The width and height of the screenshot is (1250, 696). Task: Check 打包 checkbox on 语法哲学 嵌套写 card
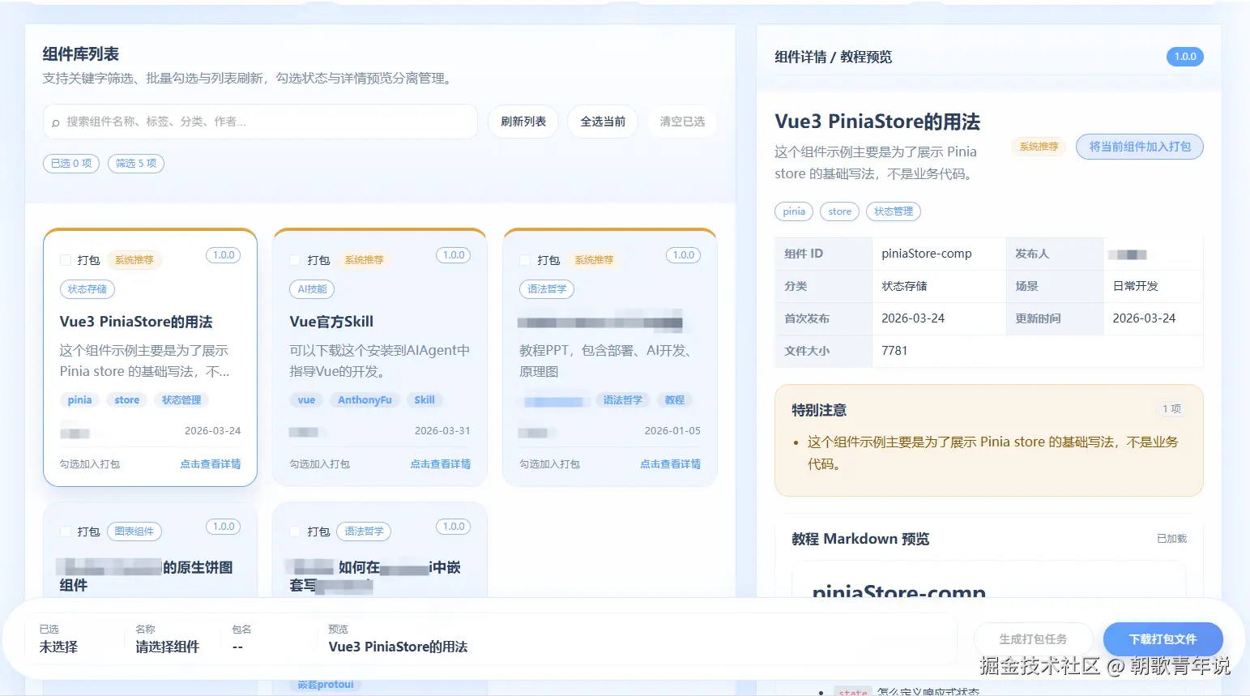[x=296, y=532]
